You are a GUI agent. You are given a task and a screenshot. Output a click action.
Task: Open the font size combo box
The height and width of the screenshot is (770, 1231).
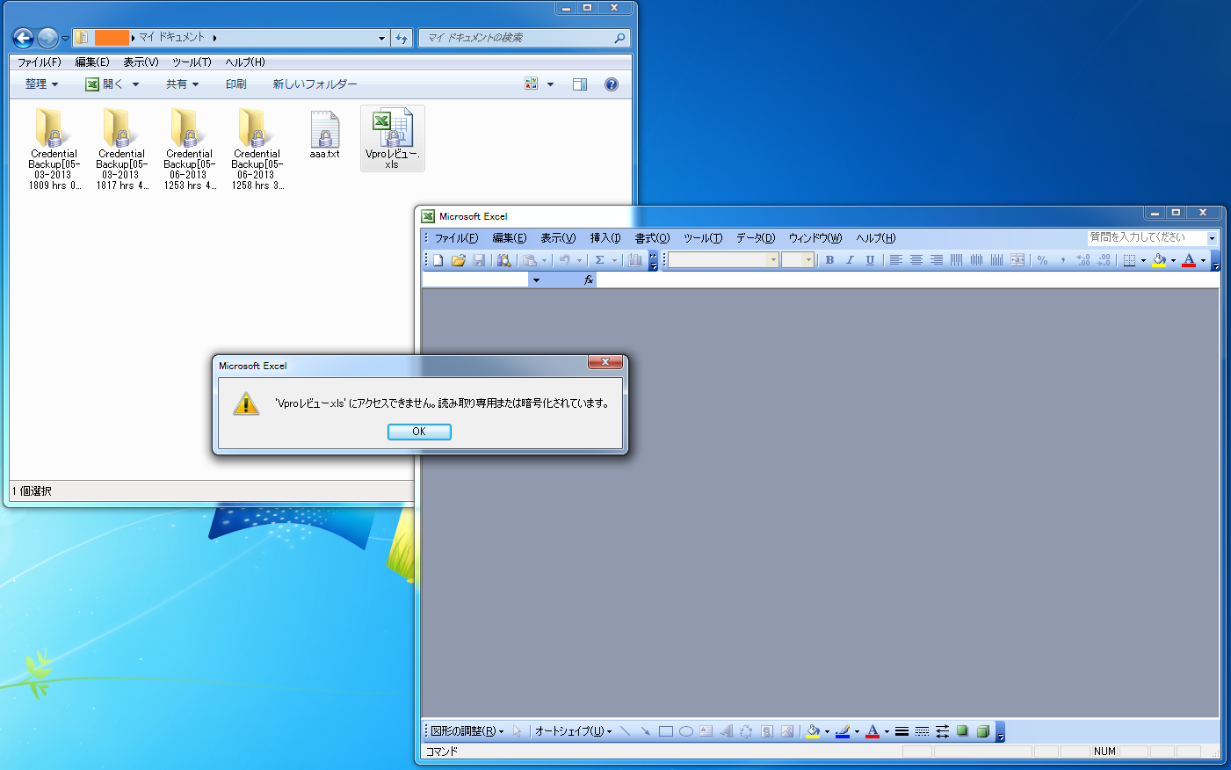pos(798,260)
